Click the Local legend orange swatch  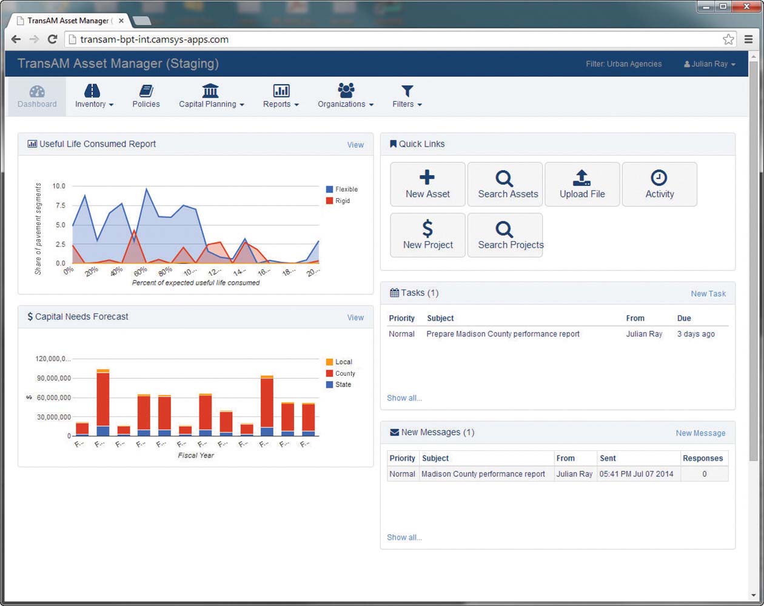(329, 362)
